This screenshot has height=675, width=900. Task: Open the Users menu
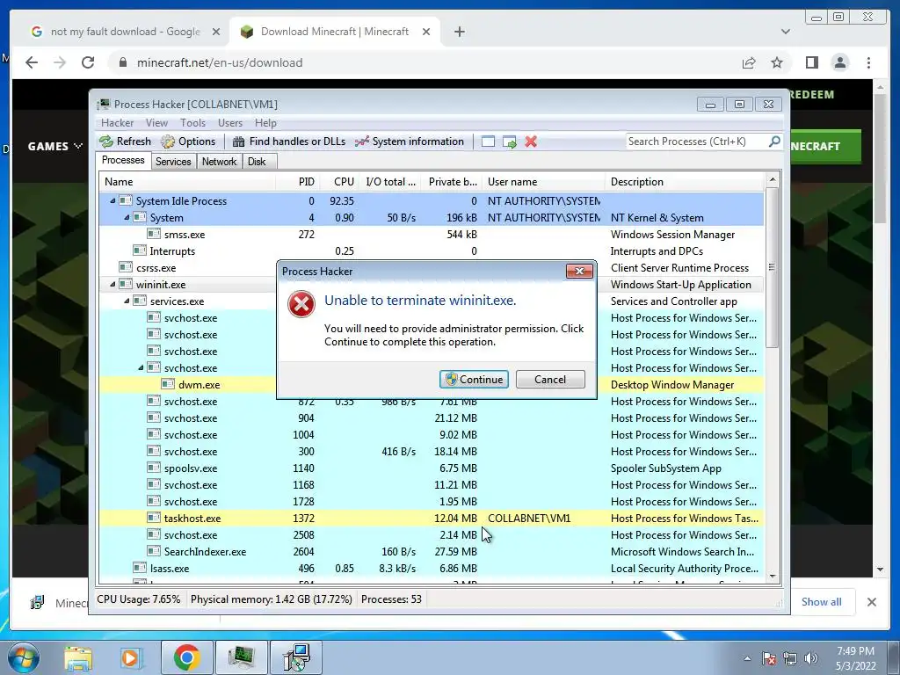tap(230, 123)
